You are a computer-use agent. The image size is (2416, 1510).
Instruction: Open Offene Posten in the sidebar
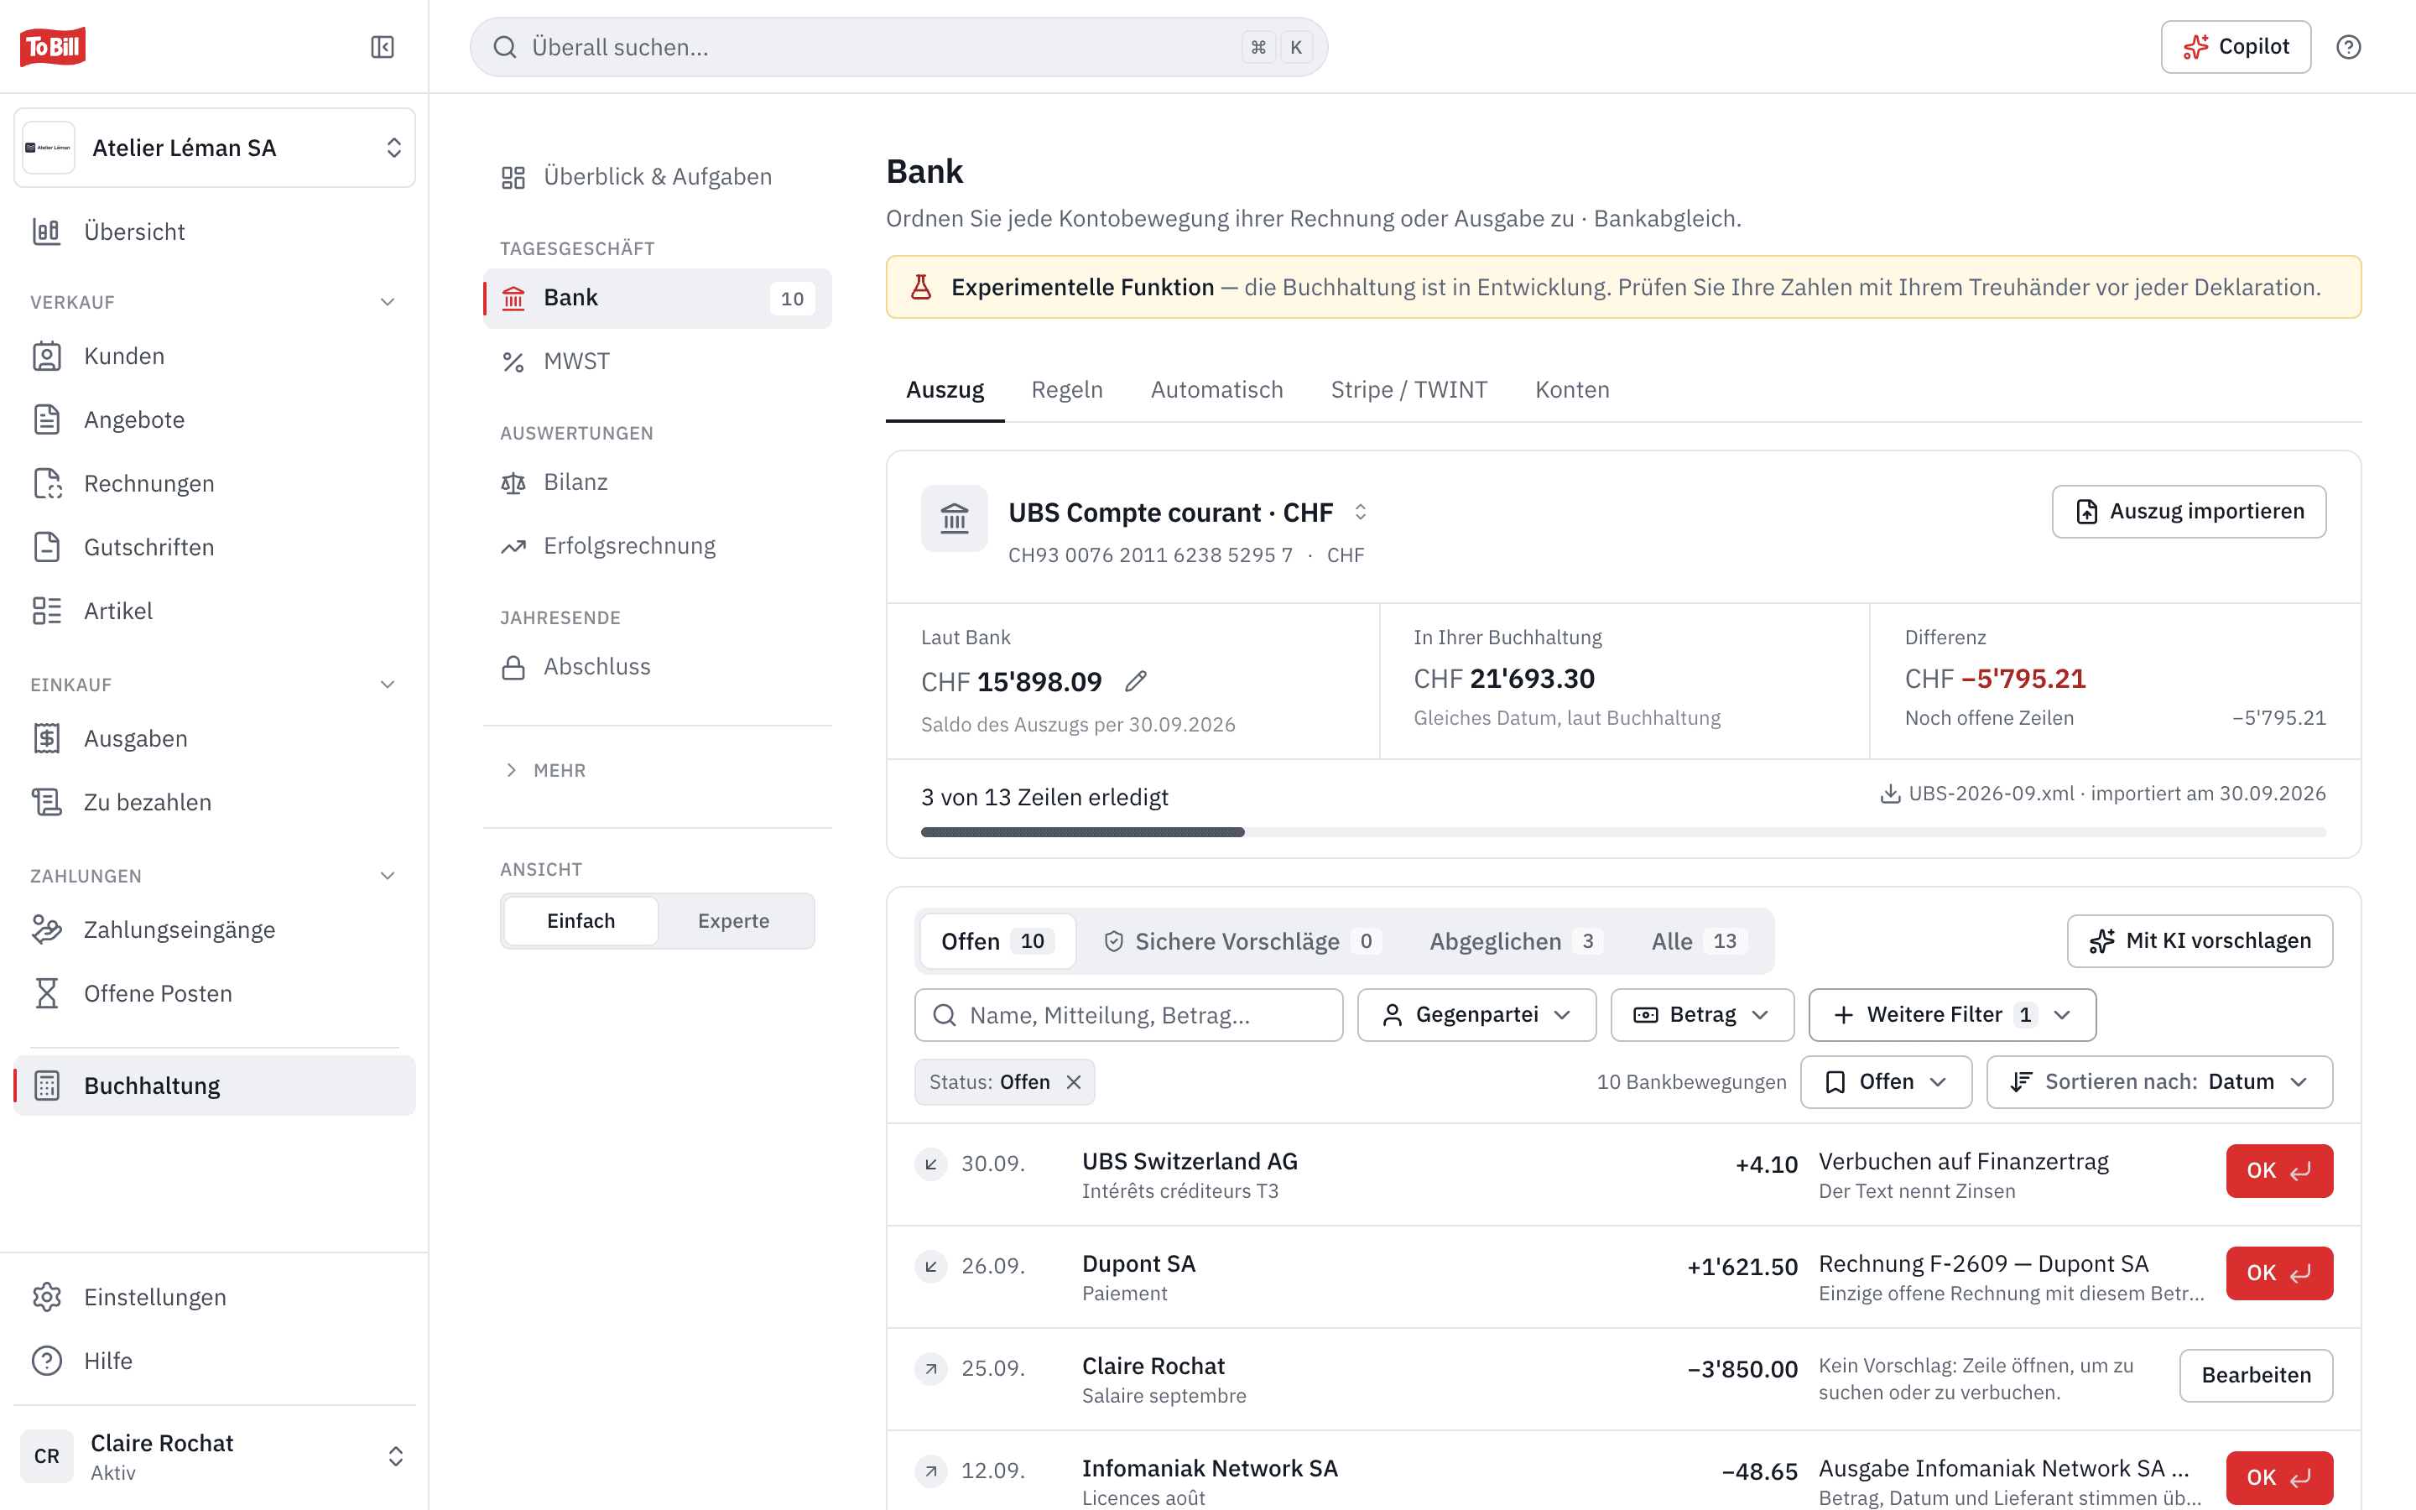pyautogui.click(x=215, y=994)
